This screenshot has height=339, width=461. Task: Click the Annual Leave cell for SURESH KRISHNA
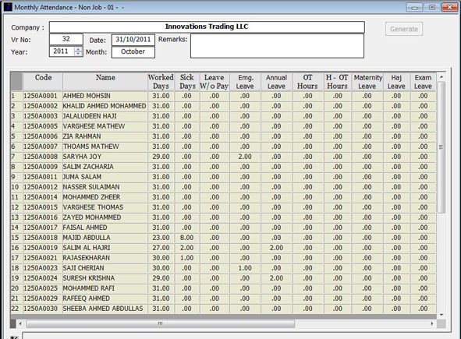[276, 278]
